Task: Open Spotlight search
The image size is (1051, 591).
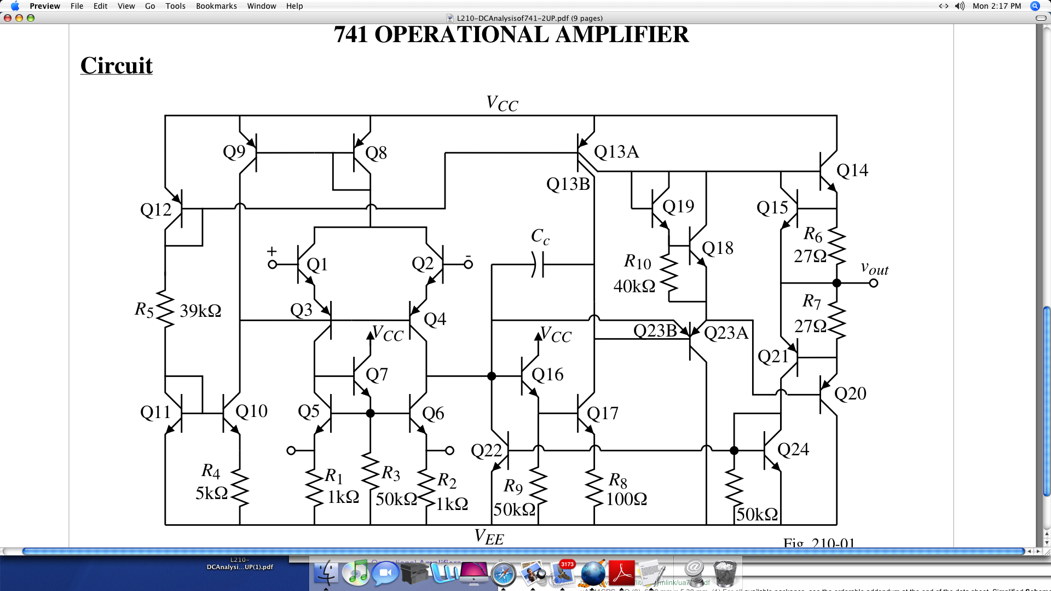Action: pyautogui.click(x=1035, y=6)
